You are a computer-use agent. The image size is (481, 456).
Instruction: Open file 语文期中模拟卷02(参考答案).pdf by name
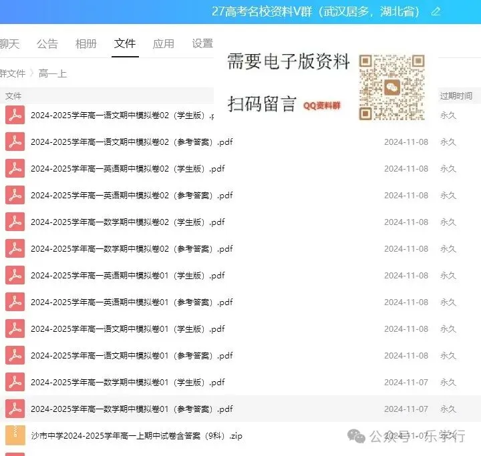(x=132, y=142)
